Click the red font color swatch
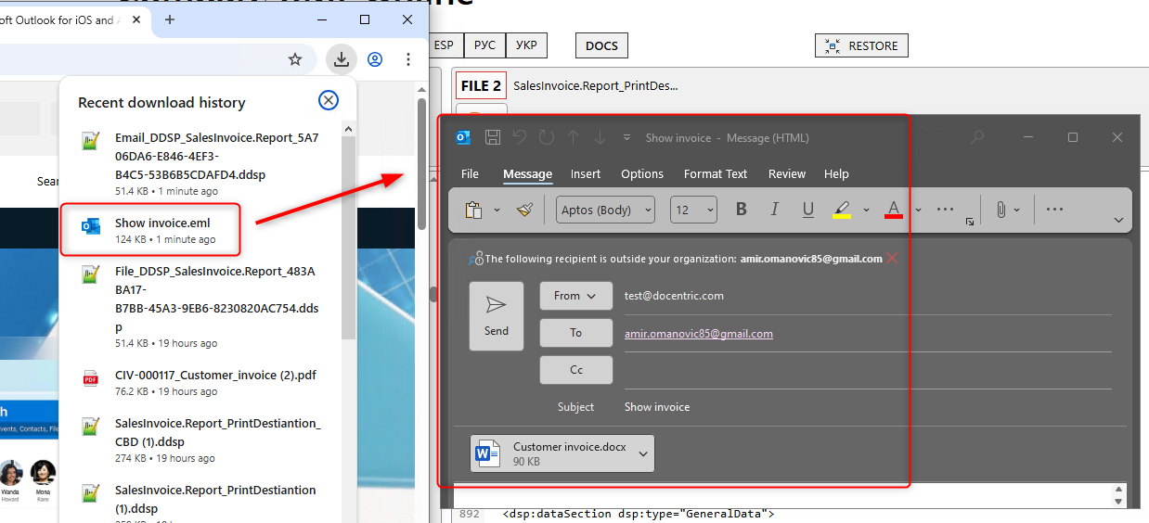 (894, 210)
